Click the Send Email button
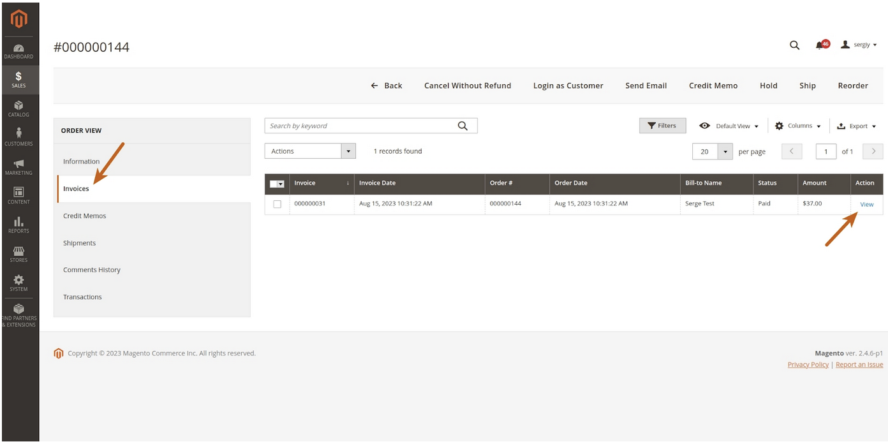 click(x=646, y=85)
